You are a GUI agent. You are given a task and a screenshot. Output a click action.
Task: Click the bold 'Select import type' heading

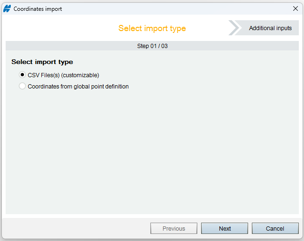pos(42,62)
